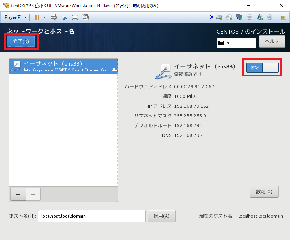
Task: Click the hardware address 00:0C:29:91:7D:67
Action: coord(194,86)
